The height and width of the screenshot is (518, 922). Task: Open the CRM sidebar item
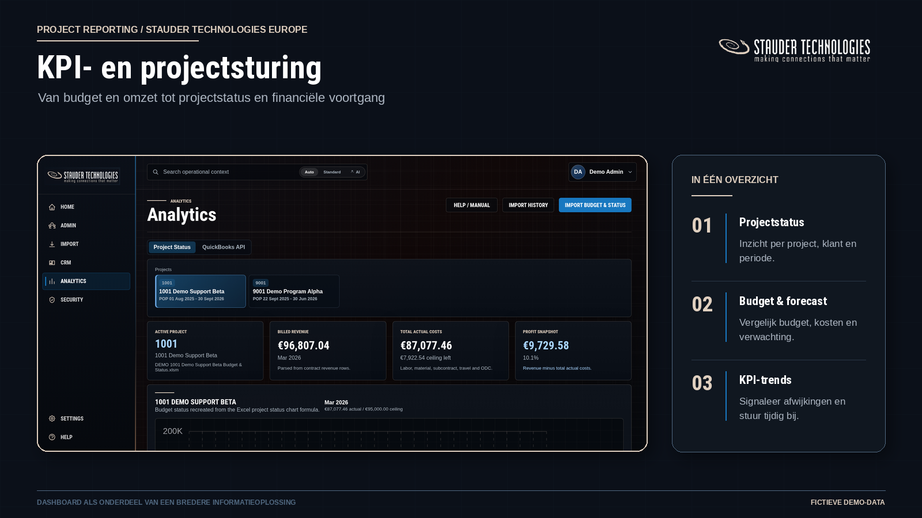coord(86,262)
